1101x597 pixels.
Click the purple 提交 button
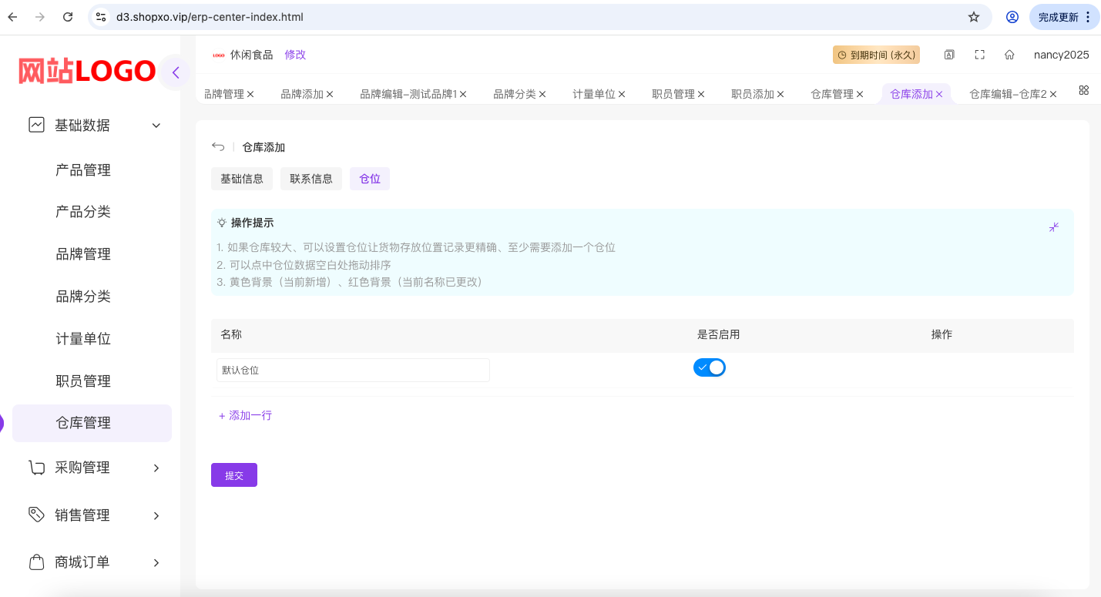[234, 475]
